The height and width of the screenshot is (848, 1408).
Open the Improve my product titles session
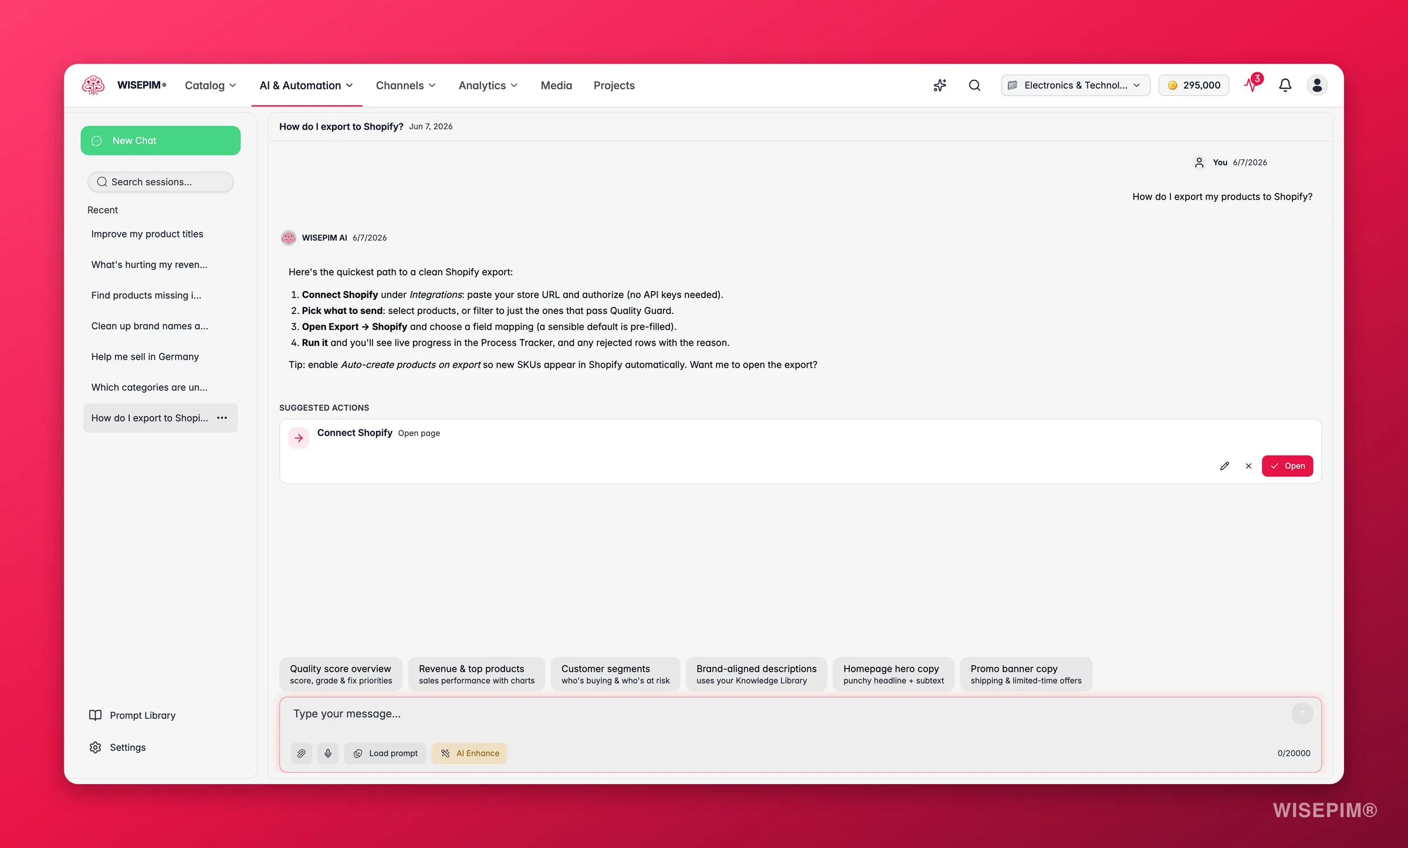click(161, 234)
